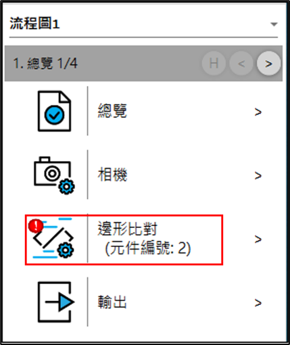290x345 pixels.
Task: Click the red exclamation warning badge
Action: [36, 226]
